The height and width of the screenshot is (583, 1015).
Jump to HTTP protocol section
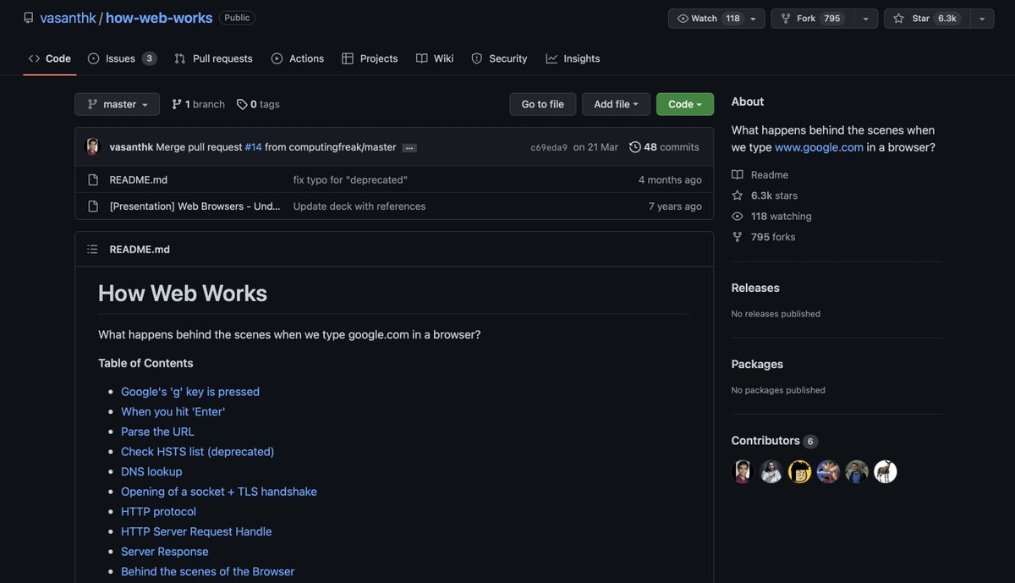[x=159, y=512]
